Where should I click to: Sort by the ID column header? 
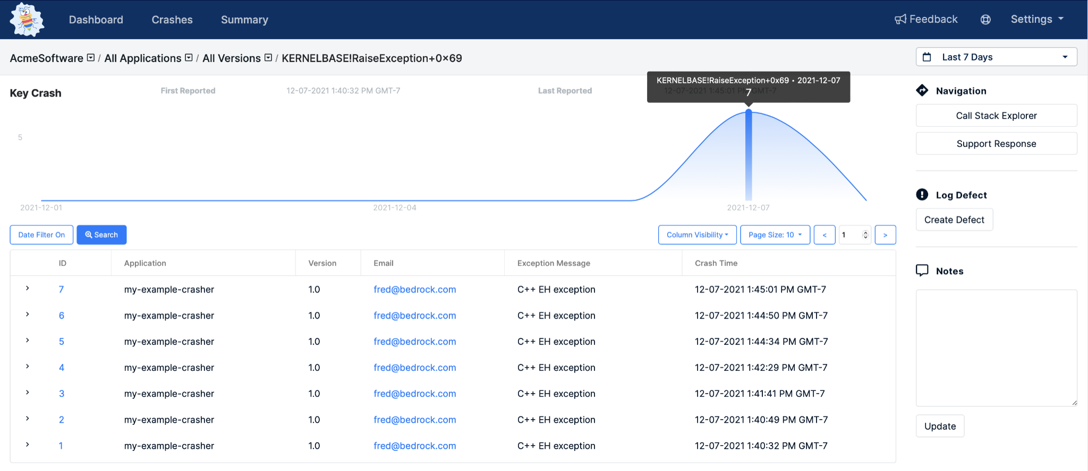click(62, 263)
